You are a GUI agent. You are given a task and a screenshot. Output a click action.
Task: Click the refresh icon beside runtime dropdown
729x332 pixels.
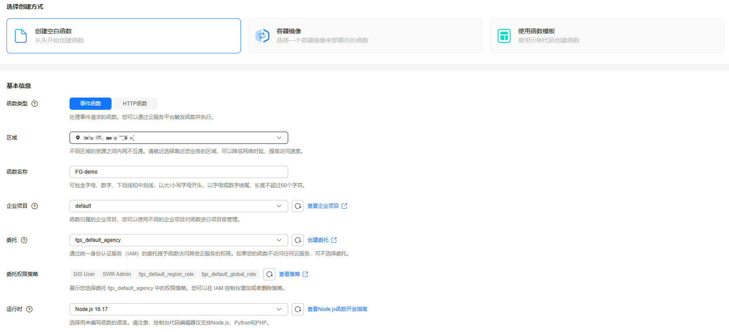click(298, 309)
